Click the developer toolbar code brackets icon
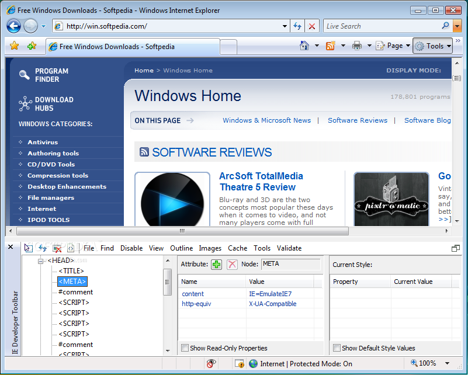468x375 pixels. pyautogui.click(x=71, y=248)
